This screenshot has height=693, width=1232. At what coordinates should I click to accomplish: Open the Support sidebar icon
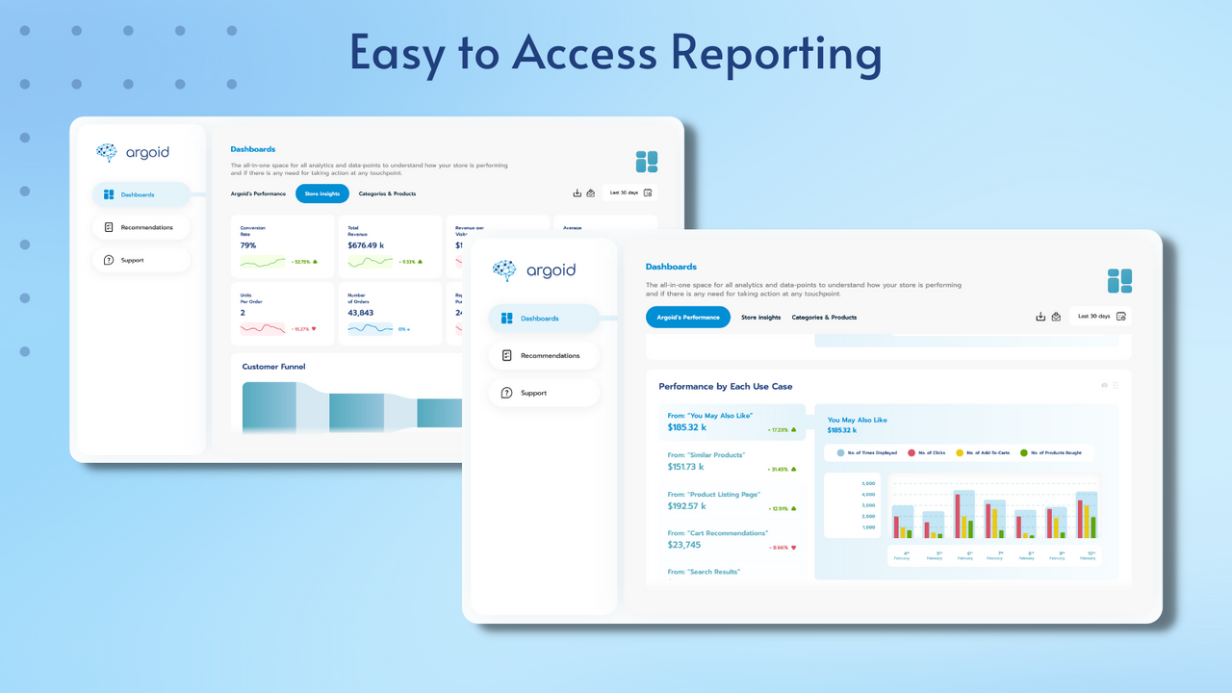(507, 393)
